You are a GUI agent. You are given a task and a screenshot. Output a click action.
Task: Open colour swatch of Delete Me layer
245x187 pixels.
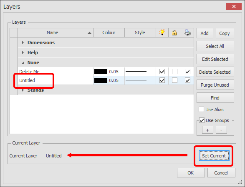point(101,72)
